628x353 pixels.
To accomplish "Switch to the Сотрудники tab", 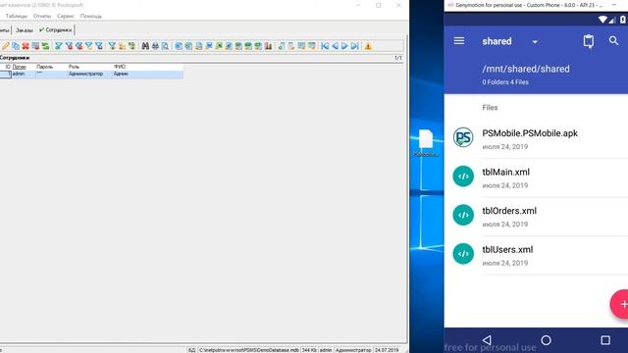I will 56,30.
